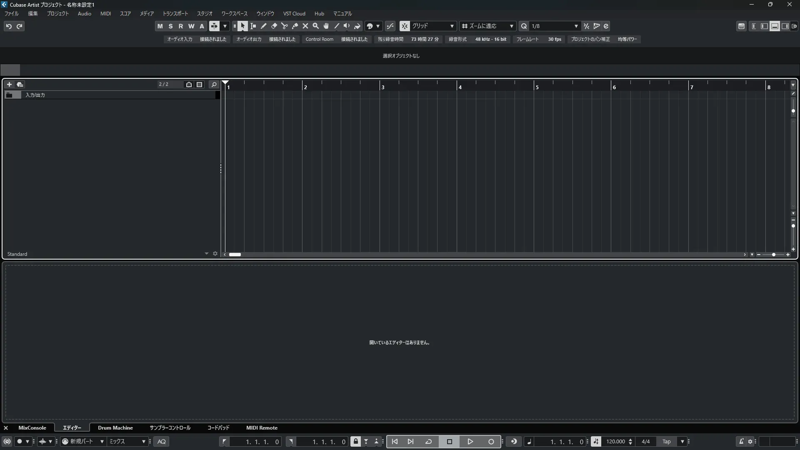Select the Range Selection tool
The image size is (800, 450).
[x=253, y=26]
